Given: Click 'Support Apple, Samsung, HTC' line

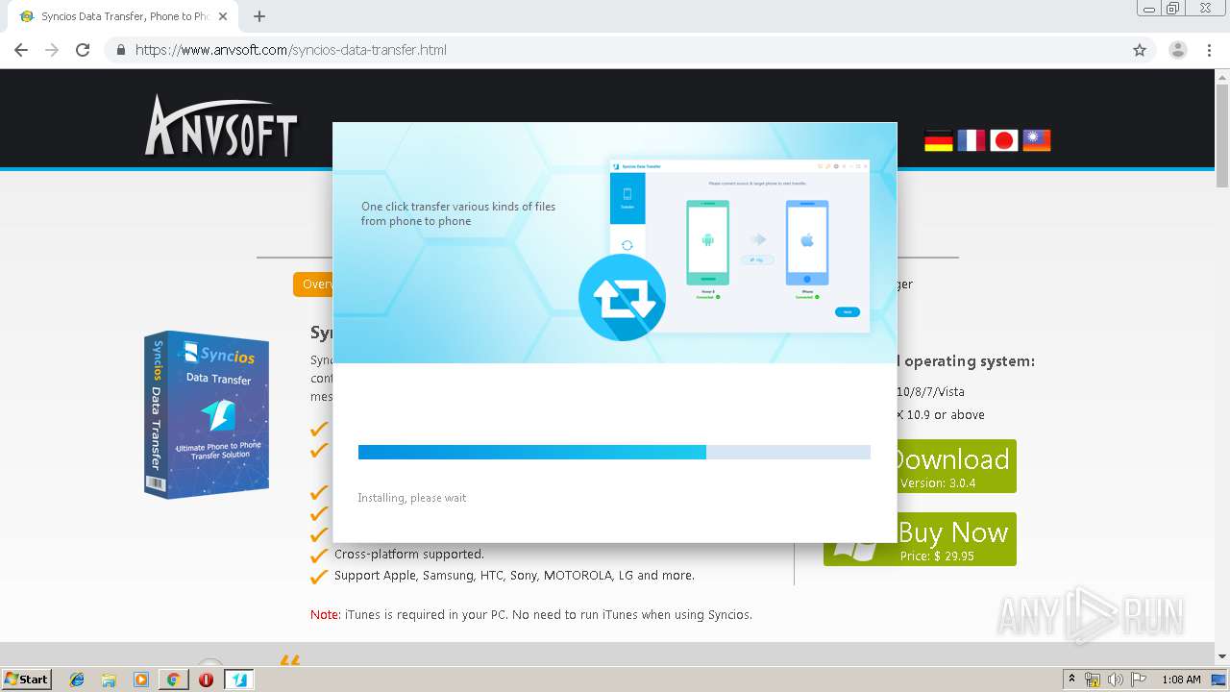Looking at the screenshot, I should click(x=514, y=576).
